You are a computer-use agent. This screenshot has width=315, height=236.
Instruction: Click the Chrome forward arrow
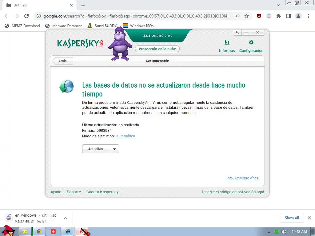click(x=17, y=16)
